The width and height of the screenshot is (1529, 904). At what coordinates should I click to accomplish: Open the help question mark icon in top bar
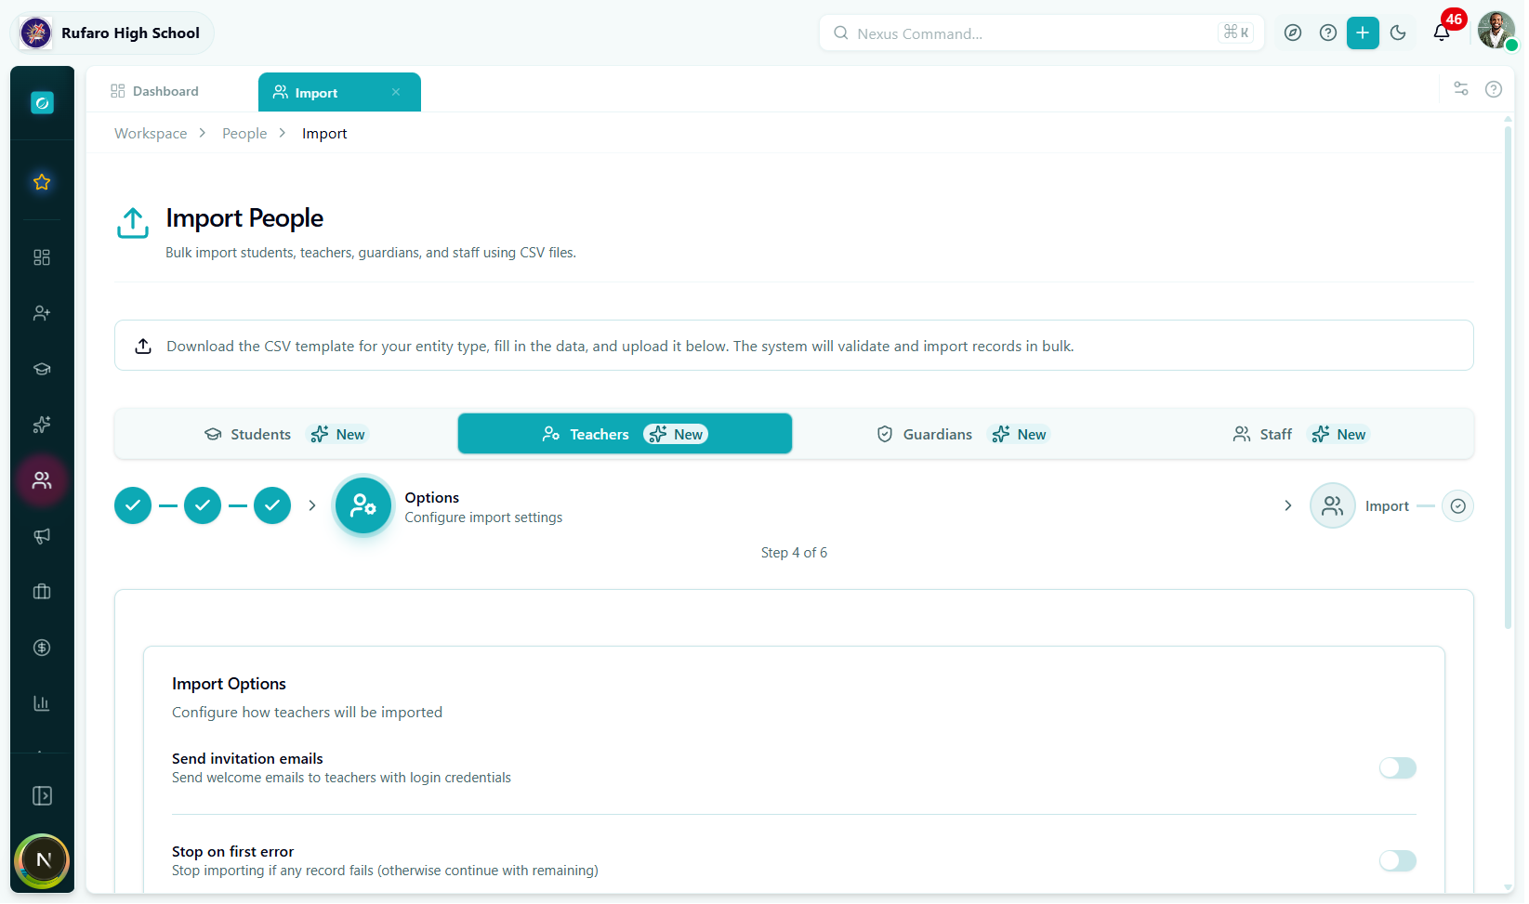pos(1328,33)
